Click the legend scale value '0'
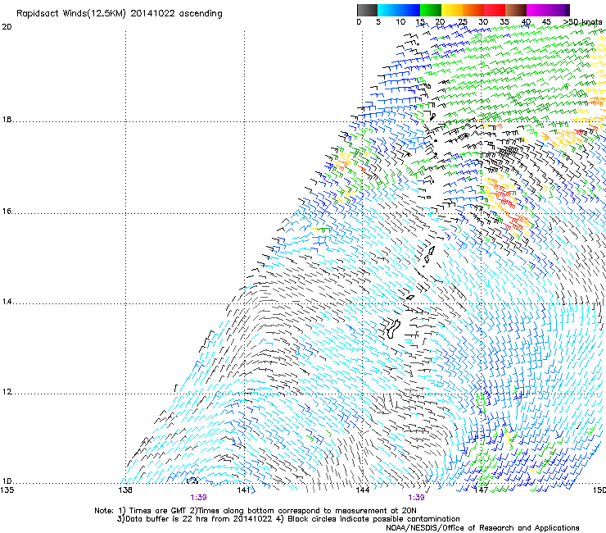 tap(359, 22)
